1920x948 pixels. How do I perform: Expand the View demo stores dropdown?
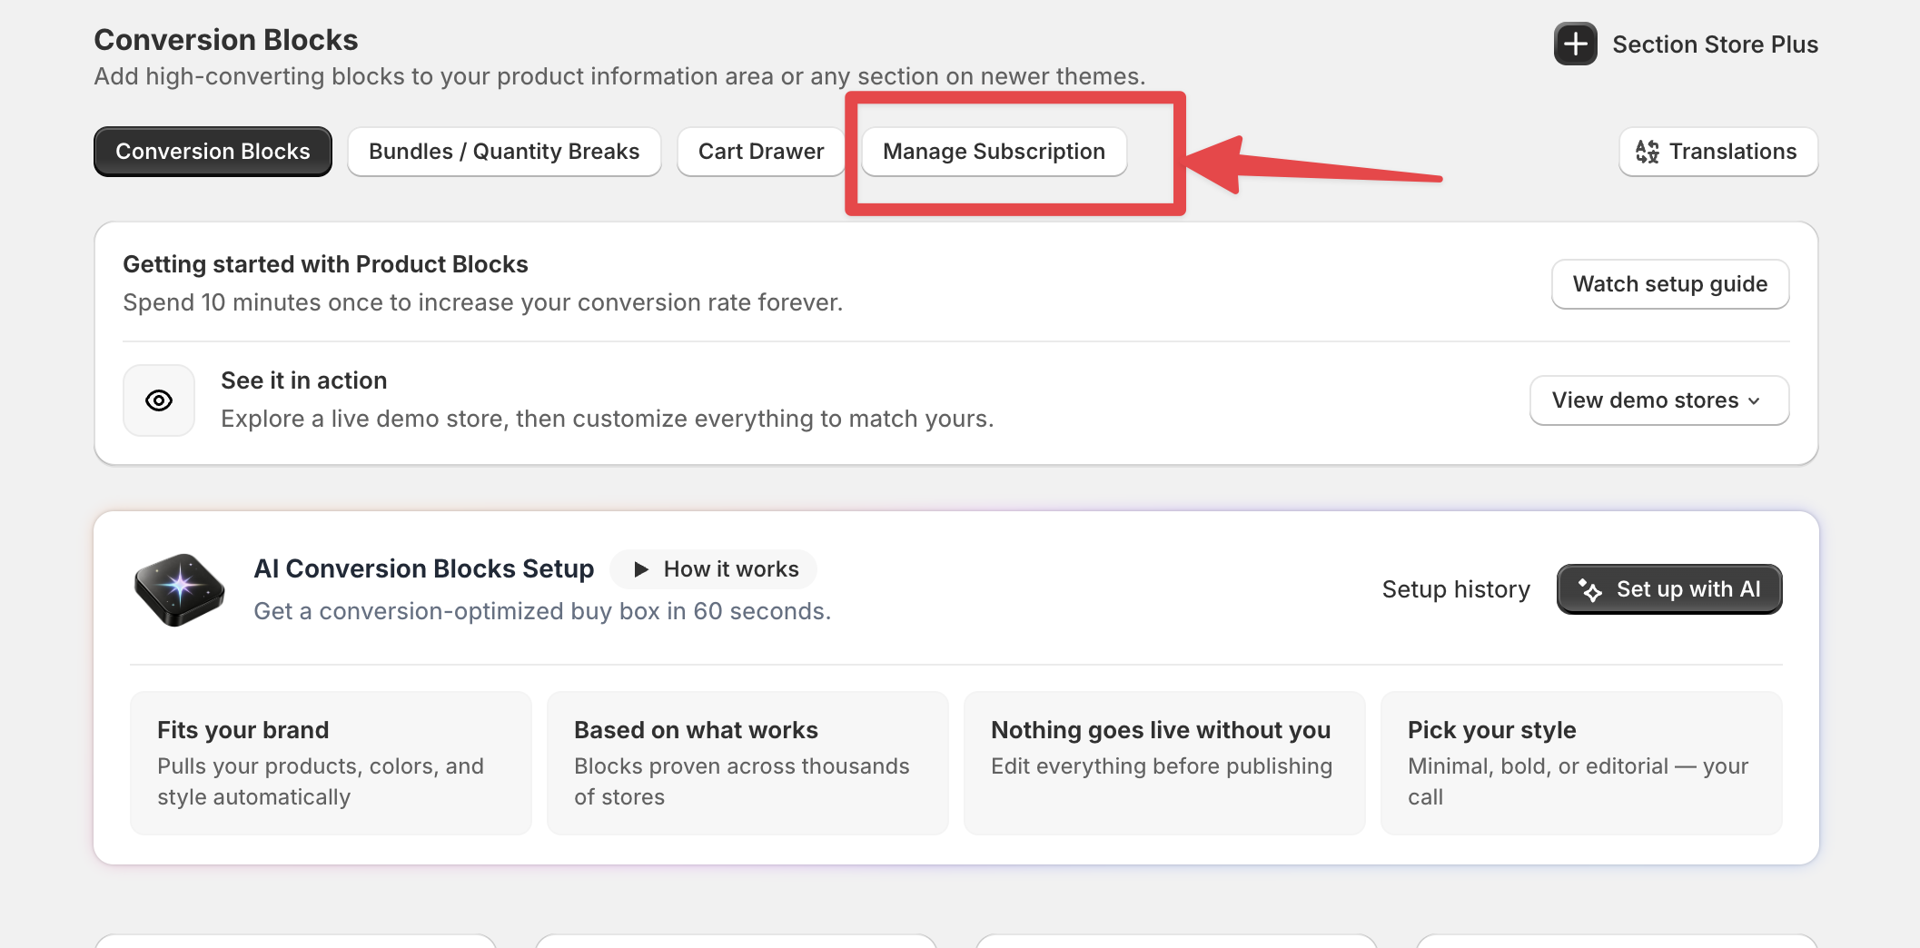(x=1659, y=400)
